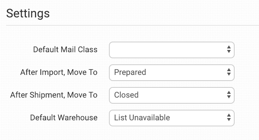Open the empty Default Mail Class dropdown
Image resolution: width=259 pixels, height=140 pixels.
pos(172,50)
